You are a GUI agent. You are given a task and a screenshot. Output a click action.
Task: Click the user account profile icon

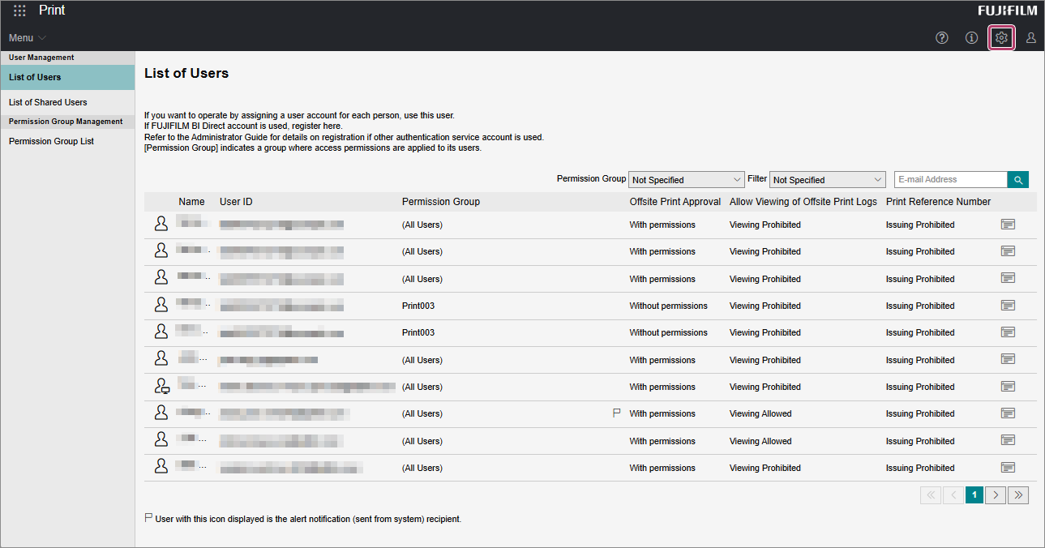1030,38
